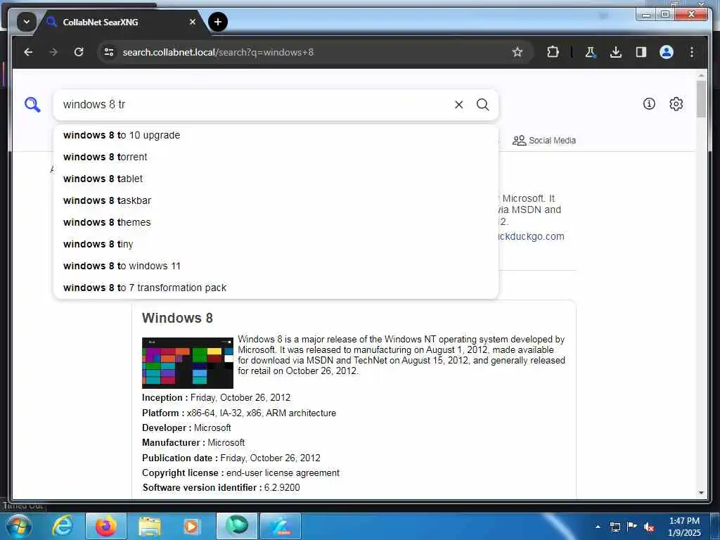Choose suggestion "windows 8 to windows 11"
This screenshot has width=720, height=540.
276,266
